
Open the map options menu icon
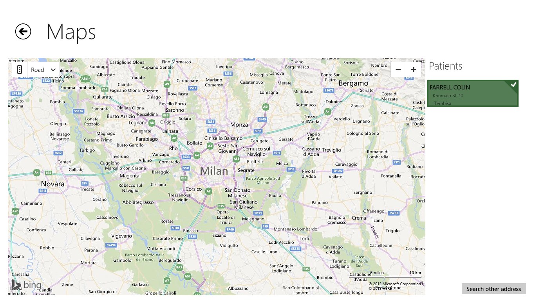pos(19,70)
